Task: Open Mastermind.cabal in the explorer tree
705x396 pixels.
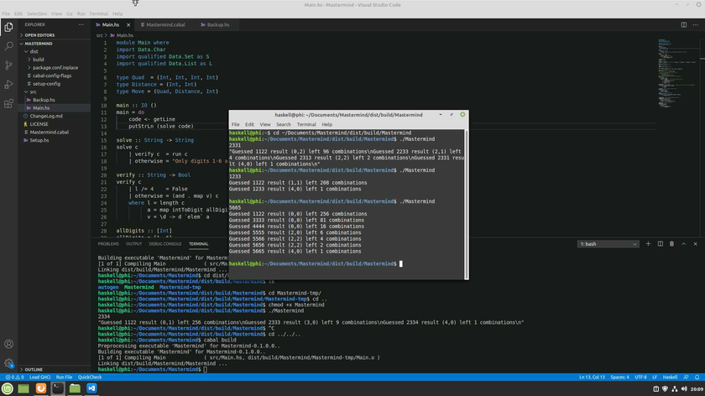Action: (54, 133)
